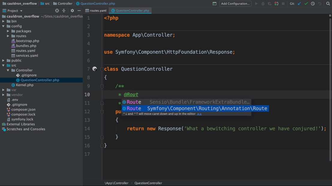Image resolution: width=332 pixels, height=186 pixels.
Task: Click the Git update project arrow icon
Action: point(299,4)
